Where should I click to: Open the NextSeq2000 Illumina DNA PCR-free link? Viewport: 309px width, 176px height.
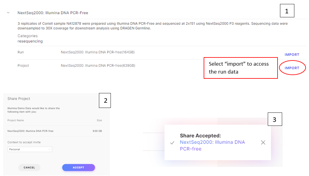point(212,145)
